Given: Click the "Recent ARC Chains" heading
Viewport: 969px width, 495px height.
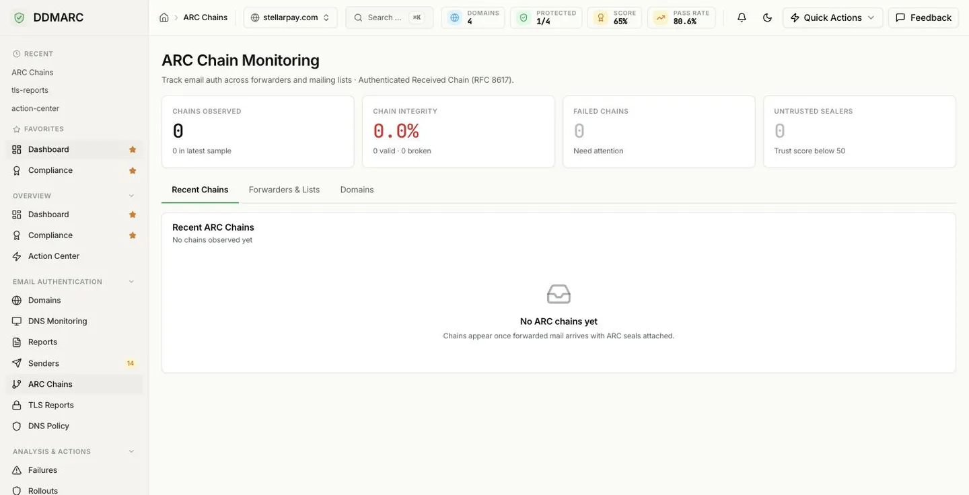Looking at the screenshot, I should coord(213,227).
